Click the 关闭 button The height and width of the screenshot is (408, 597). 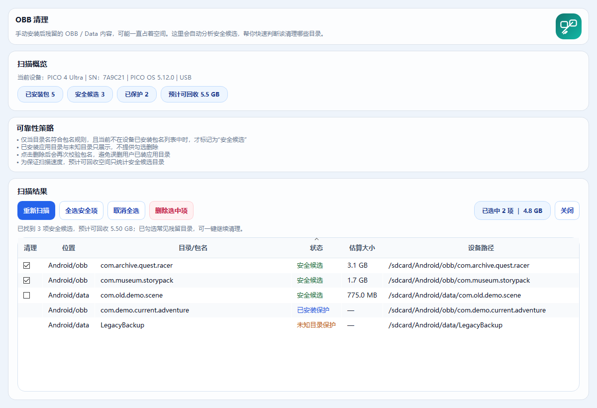567,210
